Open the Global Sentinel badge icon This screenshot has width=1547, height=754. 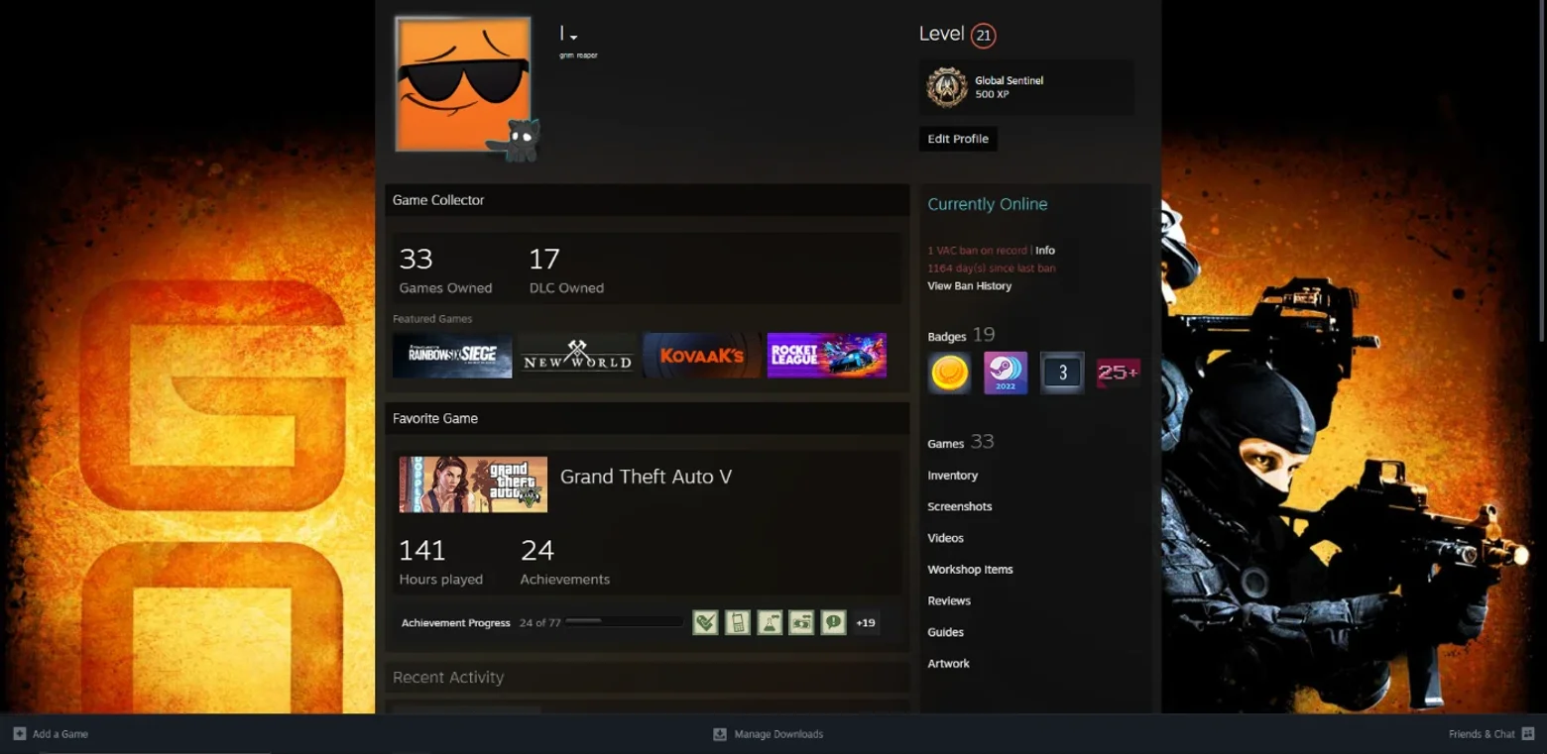click(x=947, y=87)
